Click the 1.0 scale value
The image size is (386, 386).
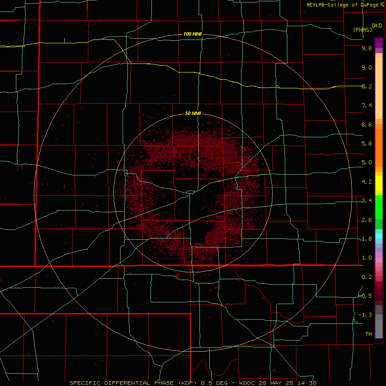[367, 258]
